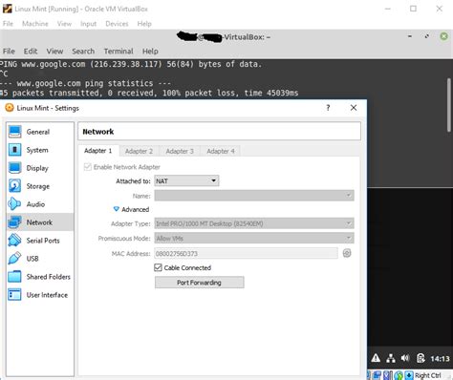Toggle the Cable Connected checkbox
This screenshot has width=453, height=380.
[x=158, y=267]
